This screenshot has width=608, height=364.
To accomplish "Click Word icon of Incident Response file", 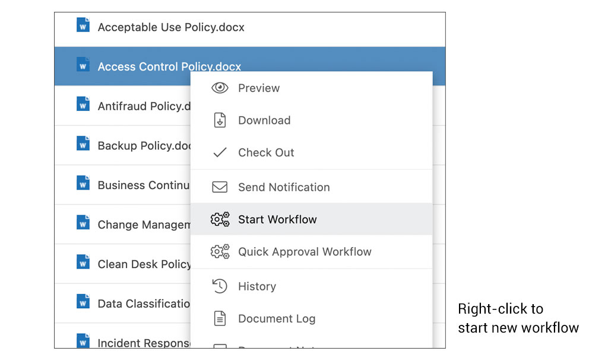I will tap(83, 341).
